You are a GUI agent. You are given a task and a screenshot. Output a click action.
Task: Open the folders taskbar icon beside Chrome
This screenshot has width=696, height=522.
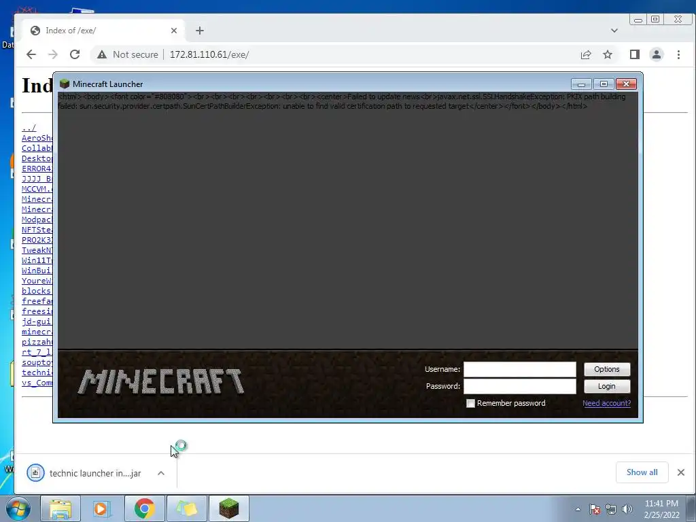pos(186,508)
